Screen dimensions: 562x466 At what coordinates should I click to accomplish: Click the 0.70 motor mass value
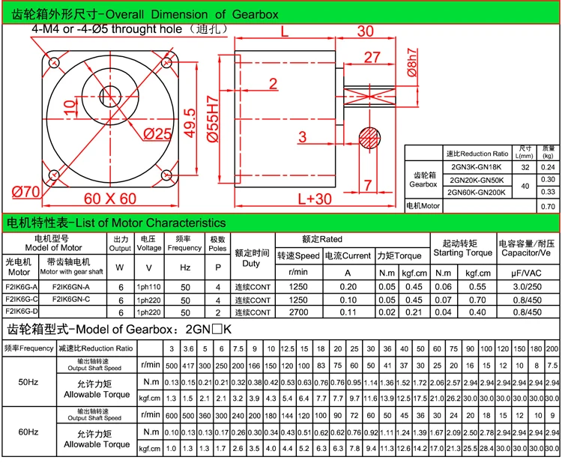pyautogui.click(x=548, y=206)
